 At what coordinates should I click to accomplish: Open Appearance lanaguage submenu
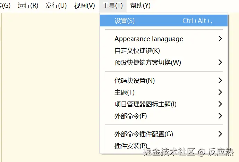coord(148,39)
